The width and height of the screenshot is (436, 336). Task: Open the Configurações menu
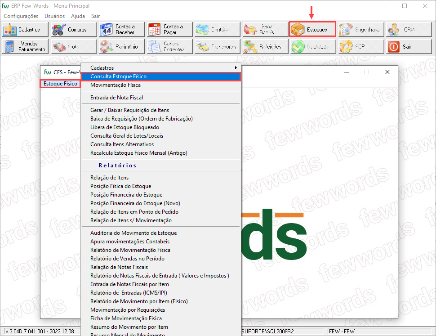[x=21, y=16]
